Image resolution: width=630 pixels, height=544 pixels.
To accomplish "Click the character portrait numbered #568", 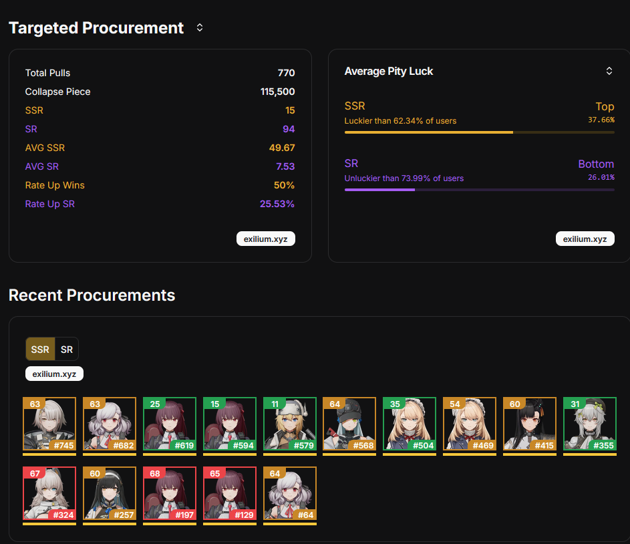I will pyautogui.click(x=349, y=424).
